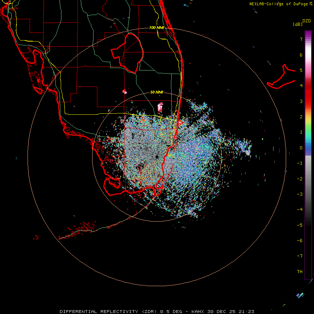Click the gray band of the color bar near -2 dB
The height and width of the screenshot is (314, 314).
pyautogui.click(x=308, y=178)
